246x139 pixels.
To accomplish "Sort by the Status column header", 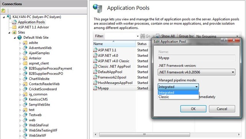I will tap(144, 44).
